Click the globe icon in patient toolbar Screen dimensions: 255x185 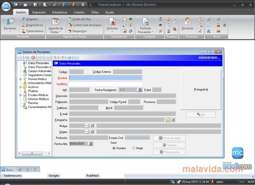[69, 58]
